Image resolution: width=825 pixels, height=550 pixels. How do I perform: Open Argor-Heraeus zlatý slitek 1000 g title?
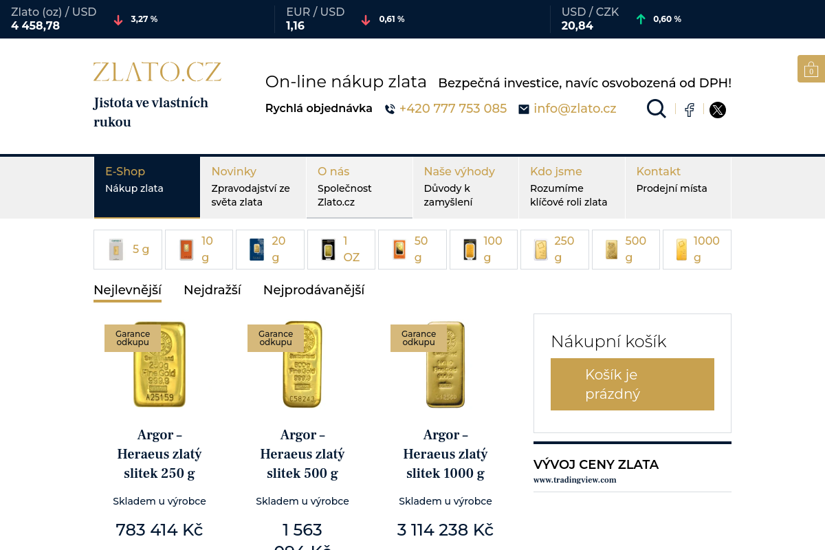click(x=445, y=454)
